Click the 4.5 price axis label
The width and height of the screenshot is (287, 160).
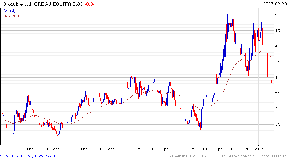tap(278, 31)
